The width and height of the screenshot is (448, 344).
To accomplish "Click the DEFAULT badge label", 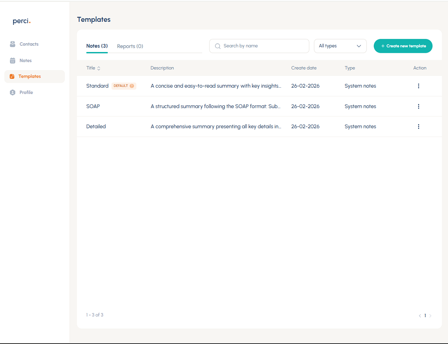I will click(121, 86).
